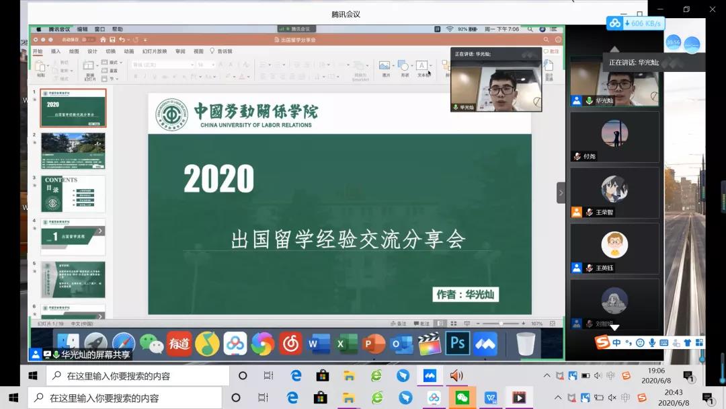Insert a picture using the 图片 ribbon icon
The height and width of the screenshot is (409, 726).
coord(385,65)
